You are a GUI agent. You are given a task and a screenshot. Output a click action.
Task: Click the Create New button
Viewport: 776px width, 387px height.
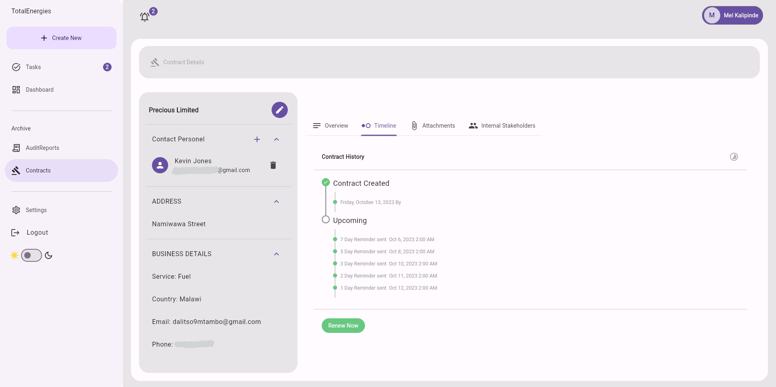[x=61, y=38]
